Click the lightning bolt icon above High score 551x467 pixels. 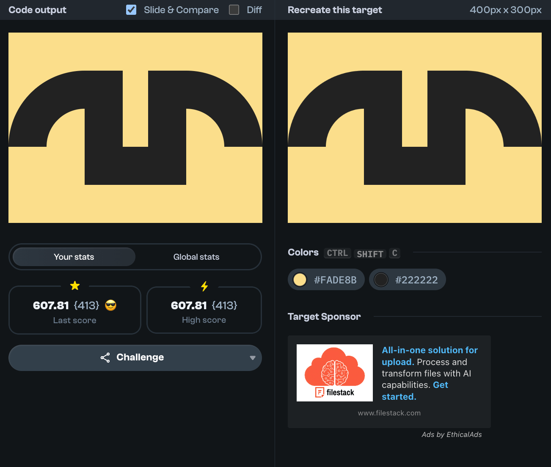coord(204,286)
